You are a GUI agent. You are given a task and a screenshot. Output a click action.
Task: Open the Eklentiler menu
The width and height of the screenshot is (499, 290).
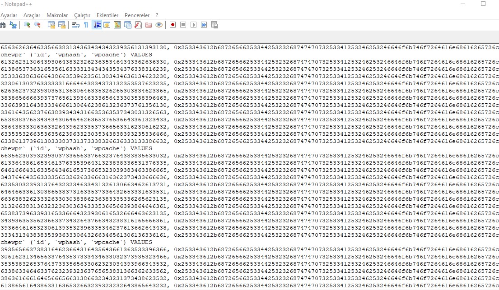[107, 15]
